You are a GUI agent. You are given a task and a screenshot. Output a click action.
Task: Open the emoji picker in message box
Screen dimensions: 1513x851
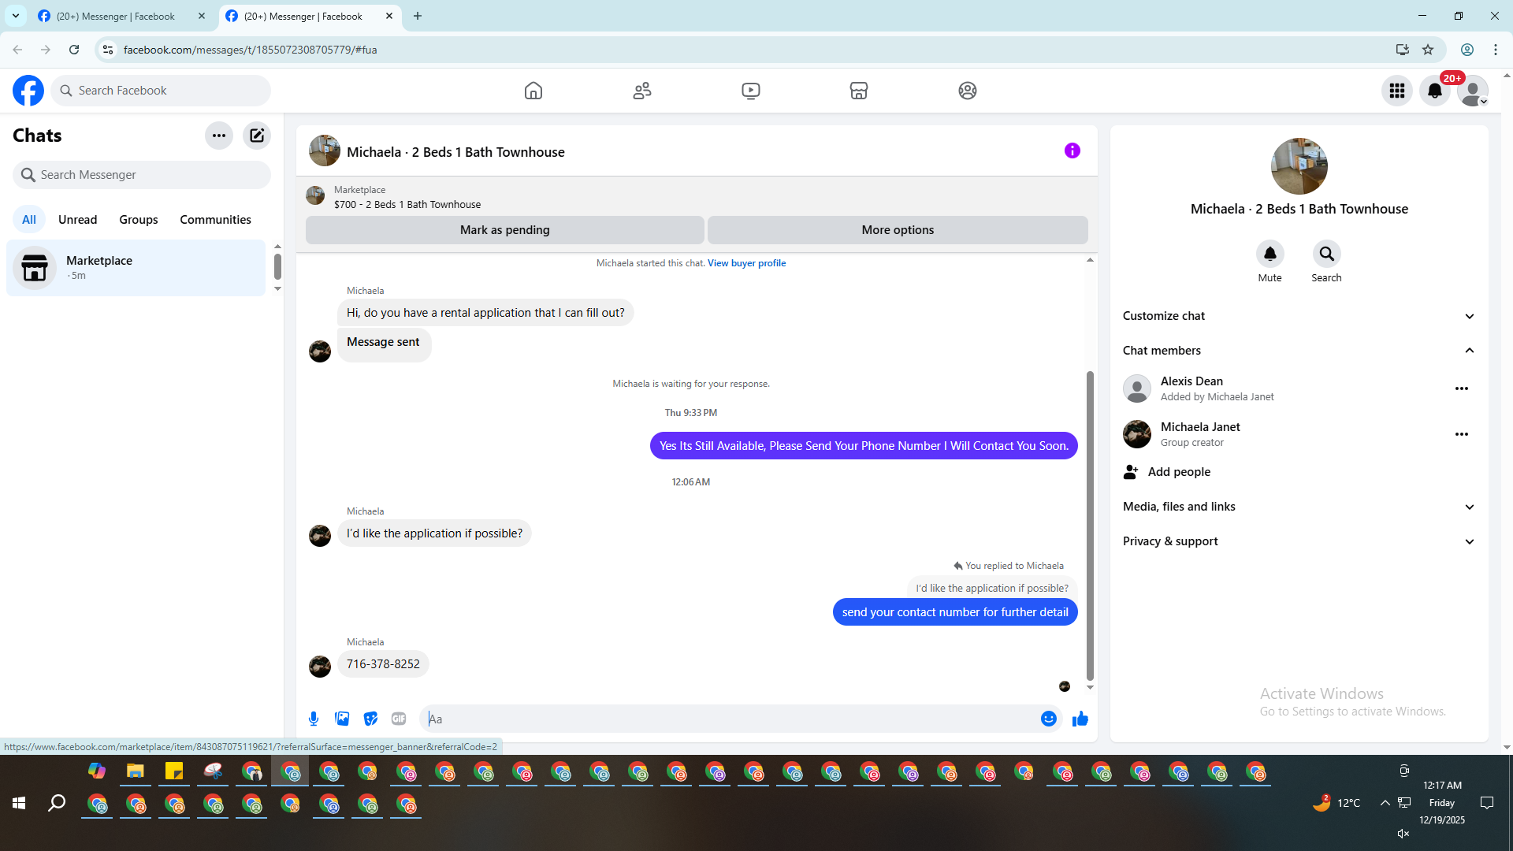tap(1048, 719)
